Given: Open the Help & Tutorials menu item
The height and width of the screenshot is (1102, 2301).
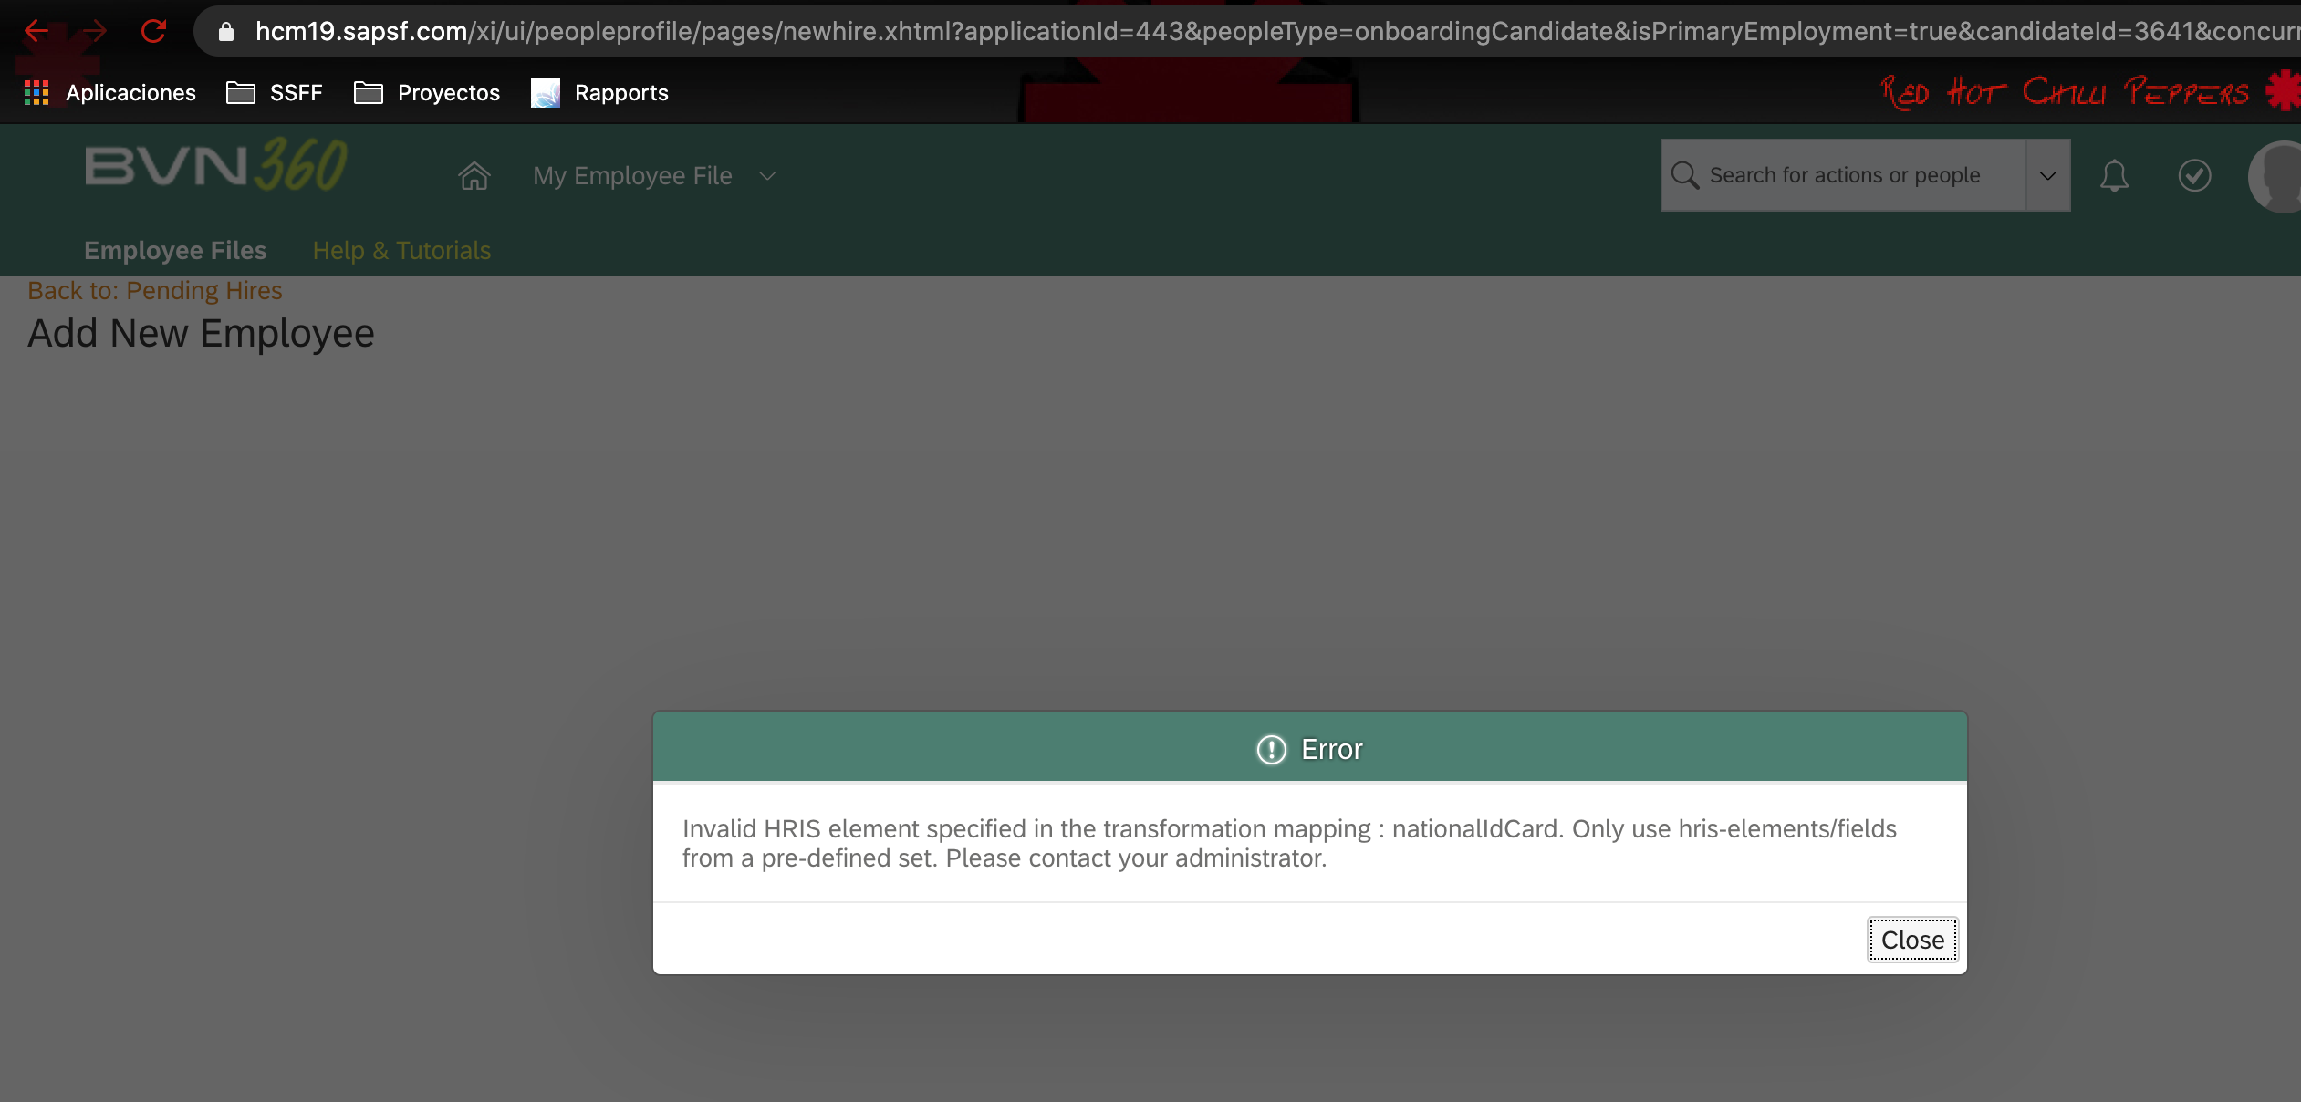Looking at the screenshot, I should 401,249.
